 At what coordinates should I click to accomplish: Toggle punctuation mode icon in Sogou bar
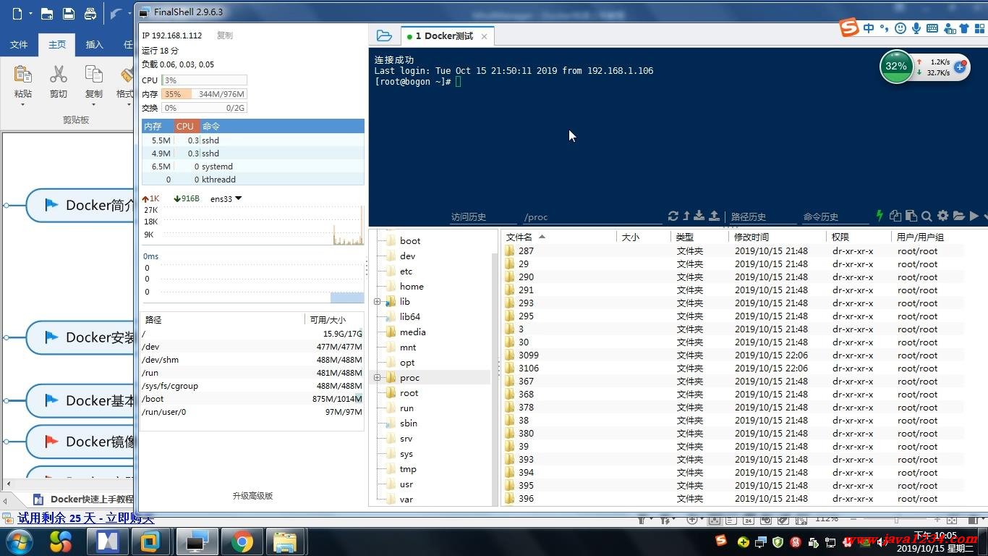point(884,28)
